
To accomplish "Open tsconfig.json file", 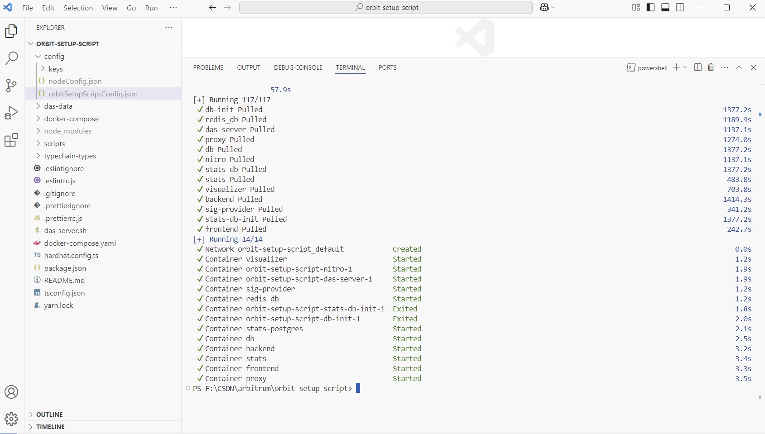I will tap(103, 293).
